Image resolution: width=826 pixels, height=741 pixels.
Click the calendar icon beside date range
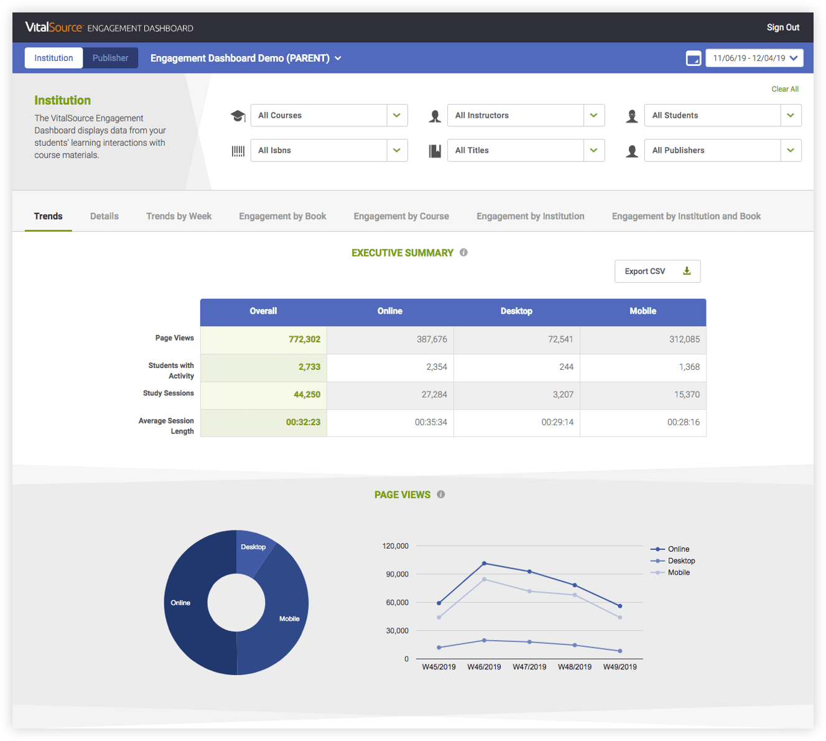tap(693, 59)
